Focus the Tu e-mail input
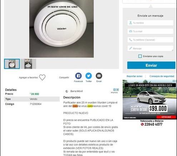The width and height of the screenshot is (177, 156). click(150, 31)
